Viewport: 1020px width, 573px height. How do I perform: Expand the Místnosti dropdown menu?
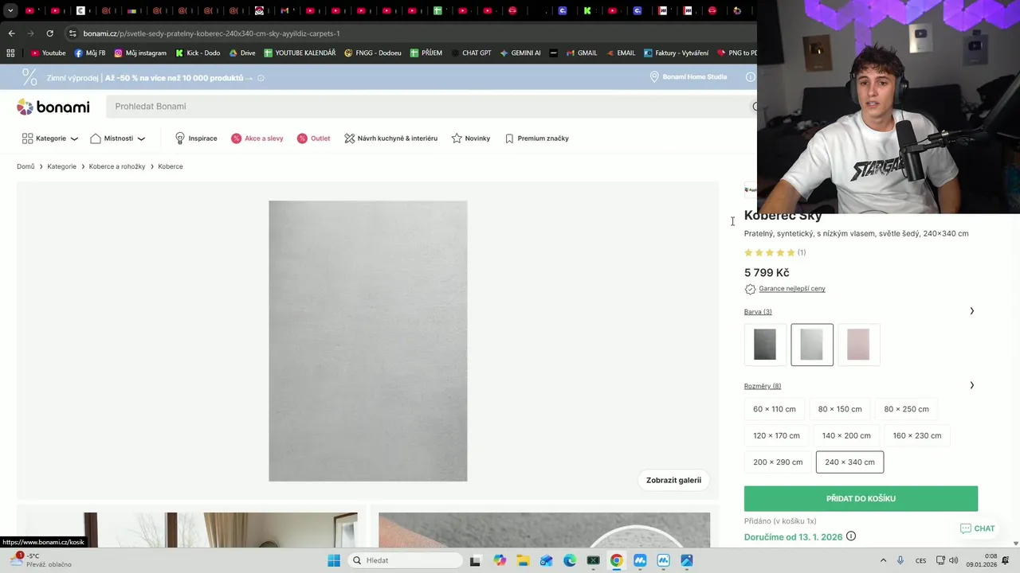tap(118, 138)
